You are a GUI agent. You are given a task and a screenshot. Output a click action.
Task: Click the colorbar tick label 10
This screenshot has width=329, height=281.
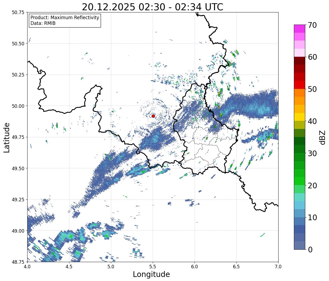[x=312, y=218]
